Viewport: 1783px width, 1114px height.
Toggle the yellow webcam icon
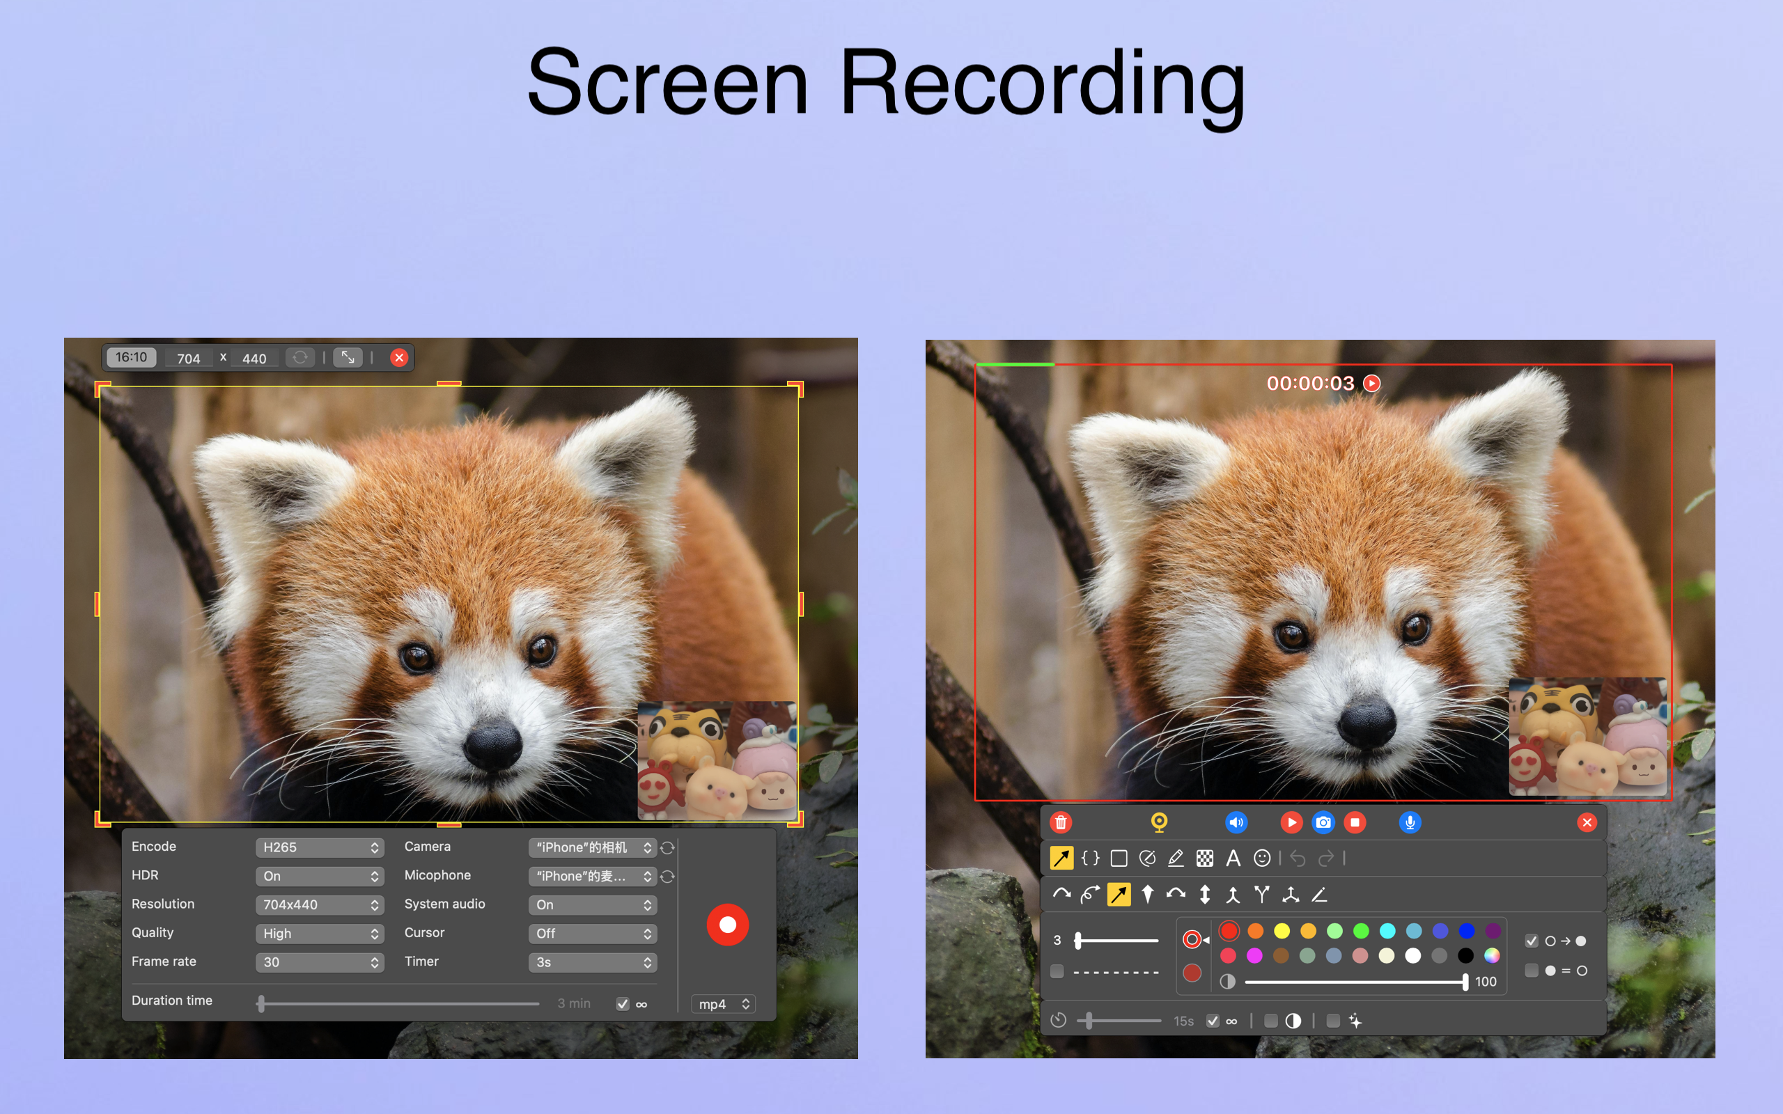point(1159,822)
